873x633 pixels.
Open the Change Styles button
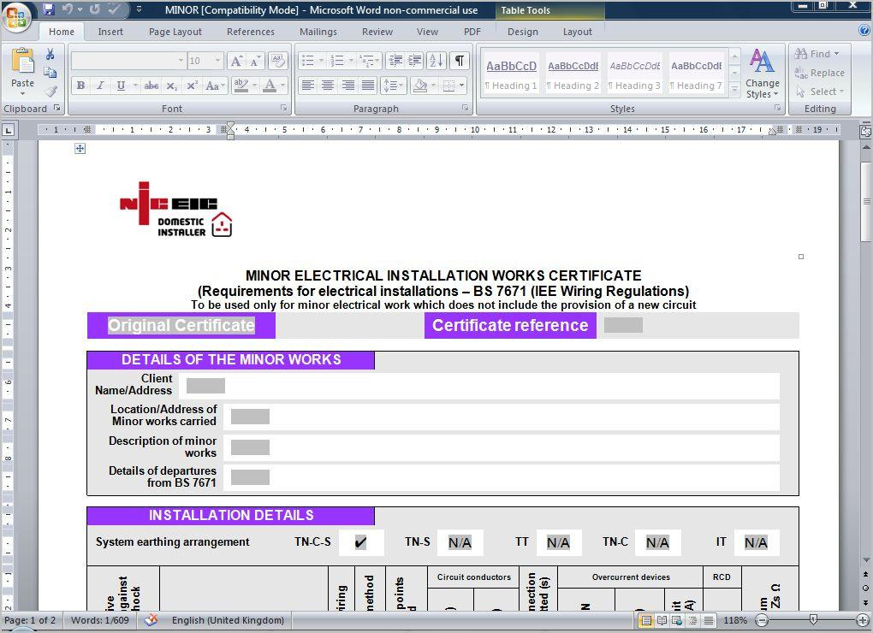click(763, 74)
